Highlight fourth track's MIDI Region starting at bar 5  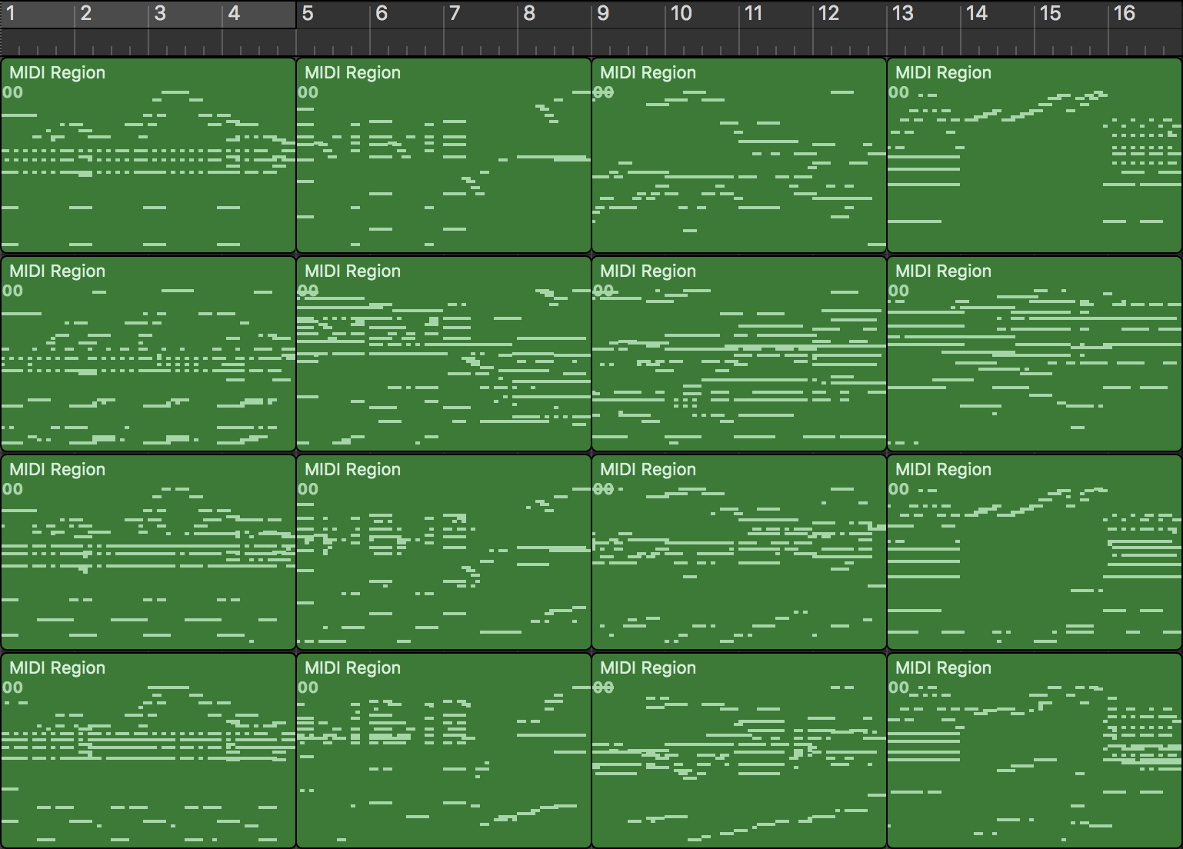(x=444, y=751)
